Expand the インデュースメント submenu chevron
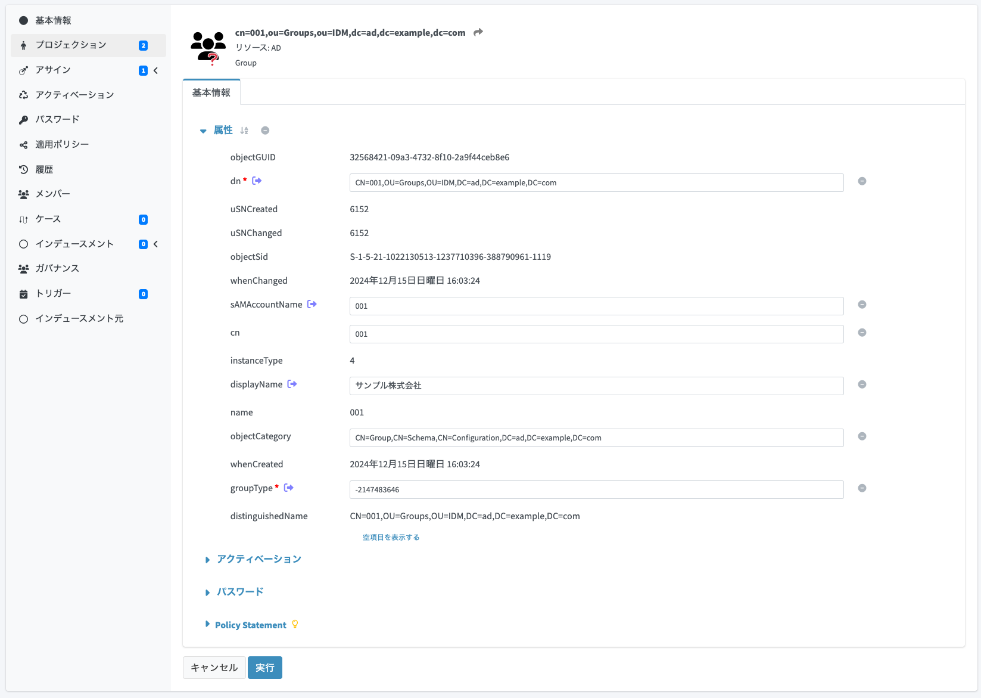 click(x=155, y=244)
